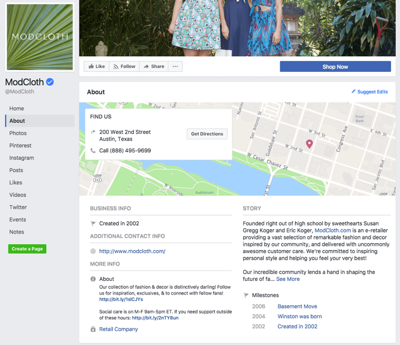Click the globe icon beside website URL
Viewport: 400px width, 345px height.
click(x=93, y=251)
